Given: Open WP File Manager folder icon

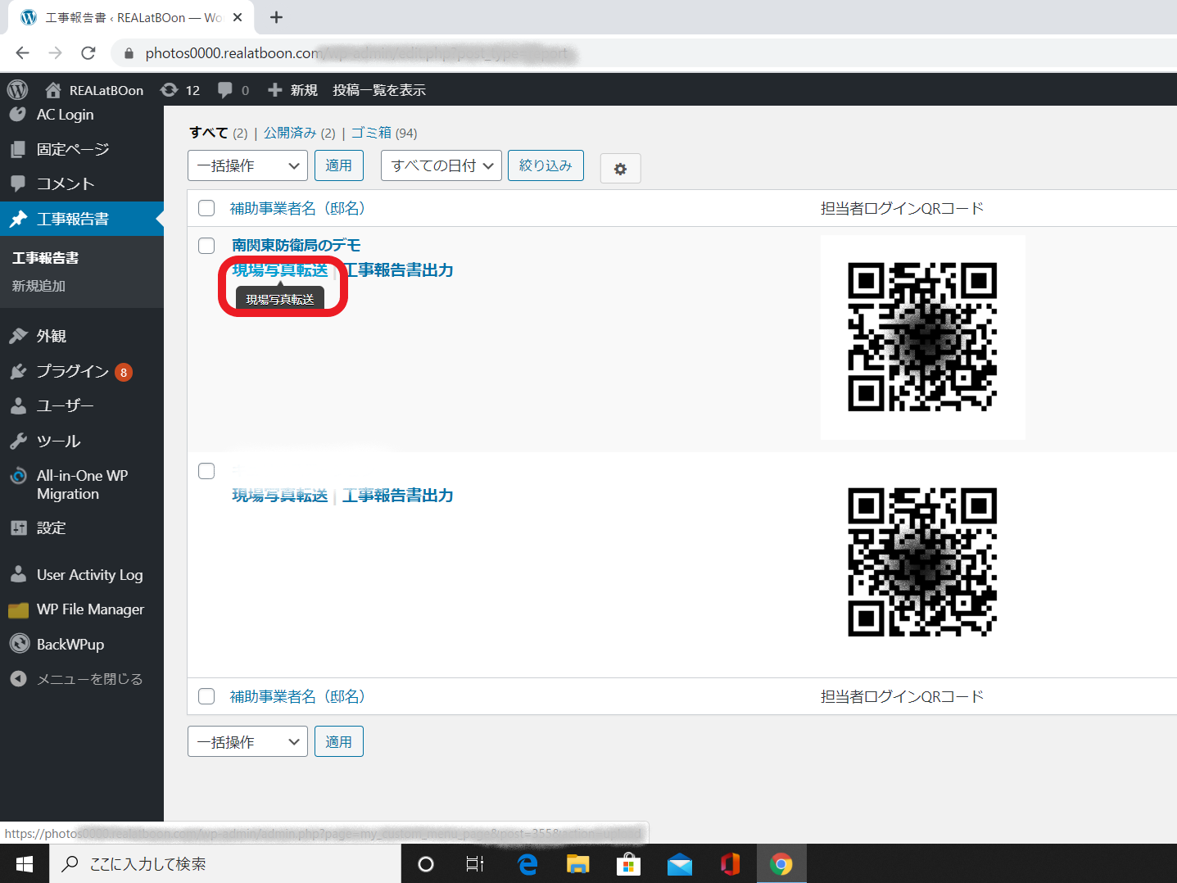Looking at the screenshot, I should [x=18, y=610].
